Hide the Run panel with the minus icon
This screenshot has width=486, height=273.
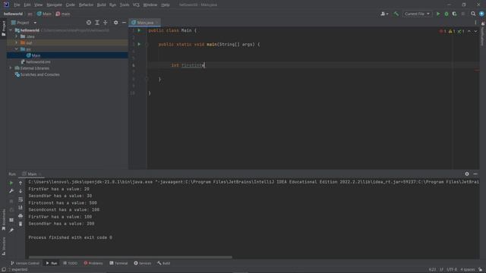[x=475, y=174]
